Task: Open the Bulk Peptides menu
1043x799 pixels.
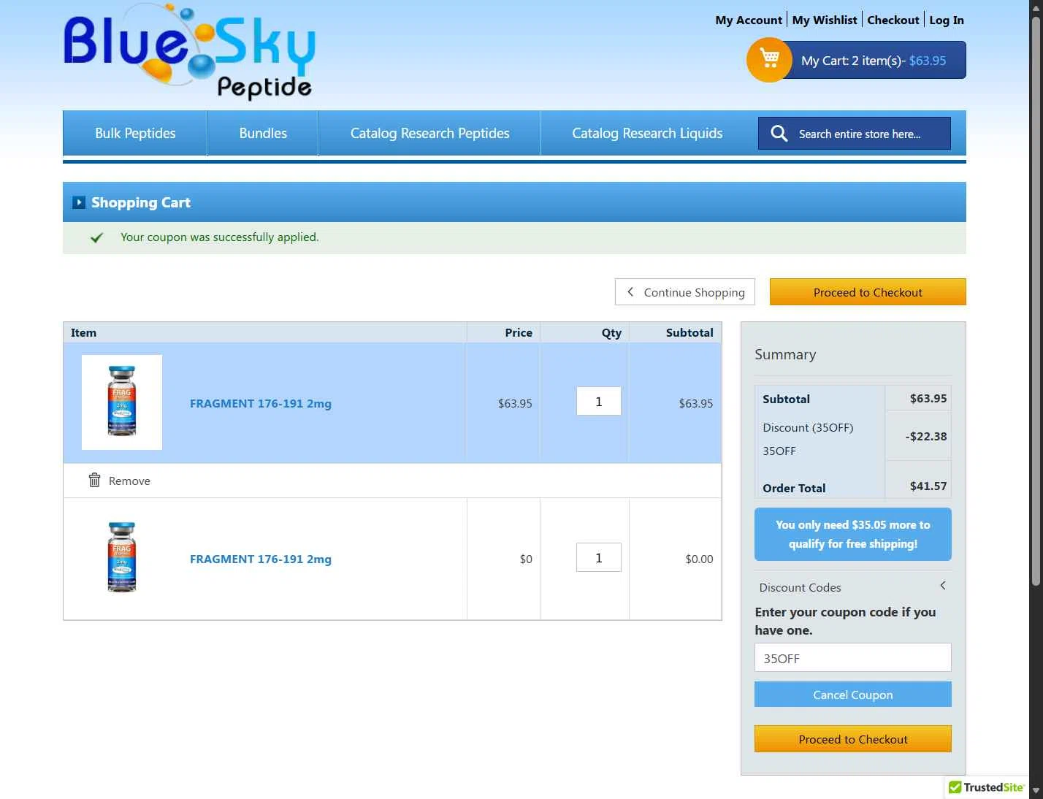Action: coord(135,133)
